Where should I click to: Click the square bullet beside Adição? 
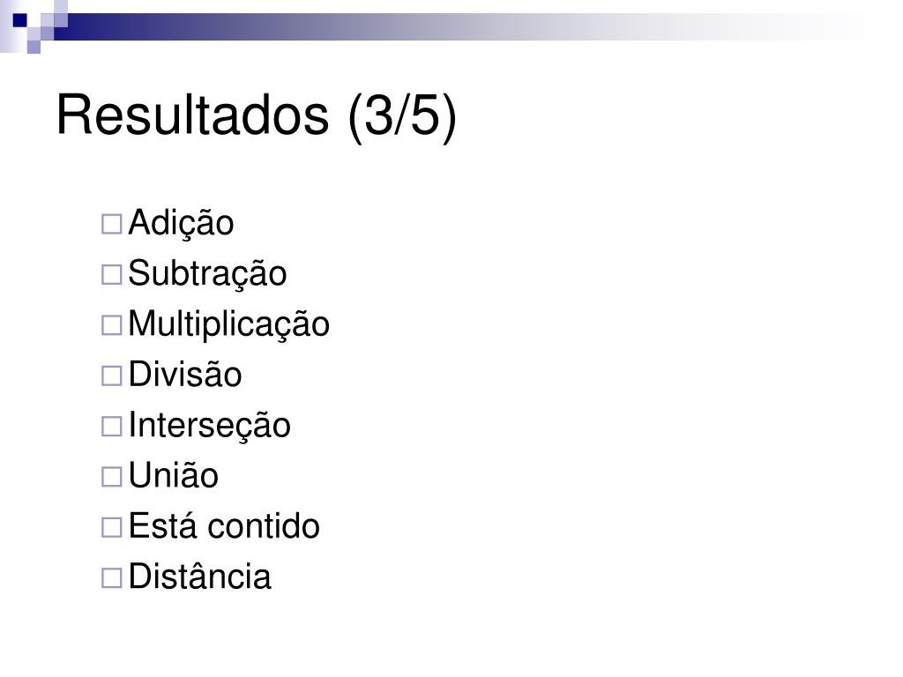tap(112, 224)
